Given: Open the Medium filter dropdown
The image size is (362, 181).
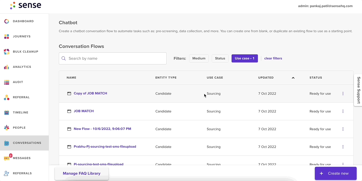Looking at the screenshot, I should tap(199, 58).
